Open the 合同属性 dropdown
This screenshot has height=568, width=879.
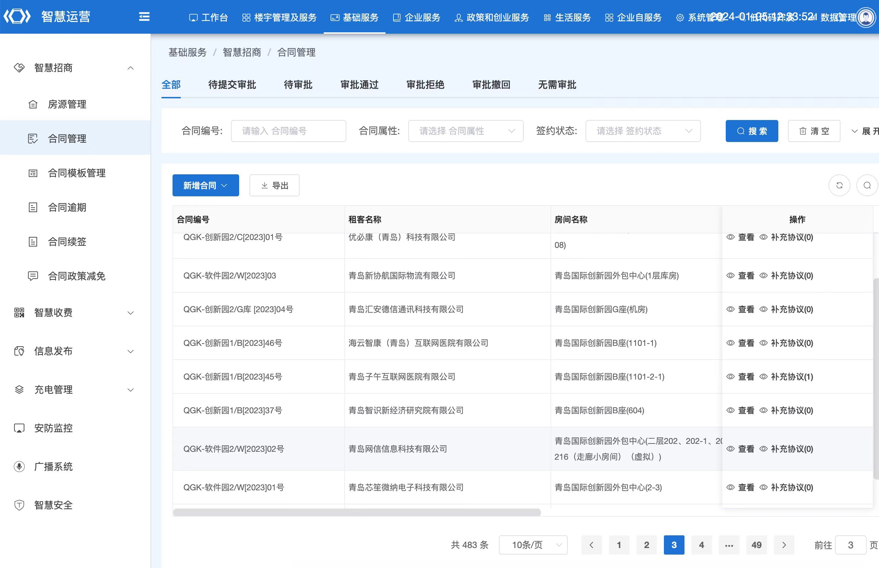466,131
